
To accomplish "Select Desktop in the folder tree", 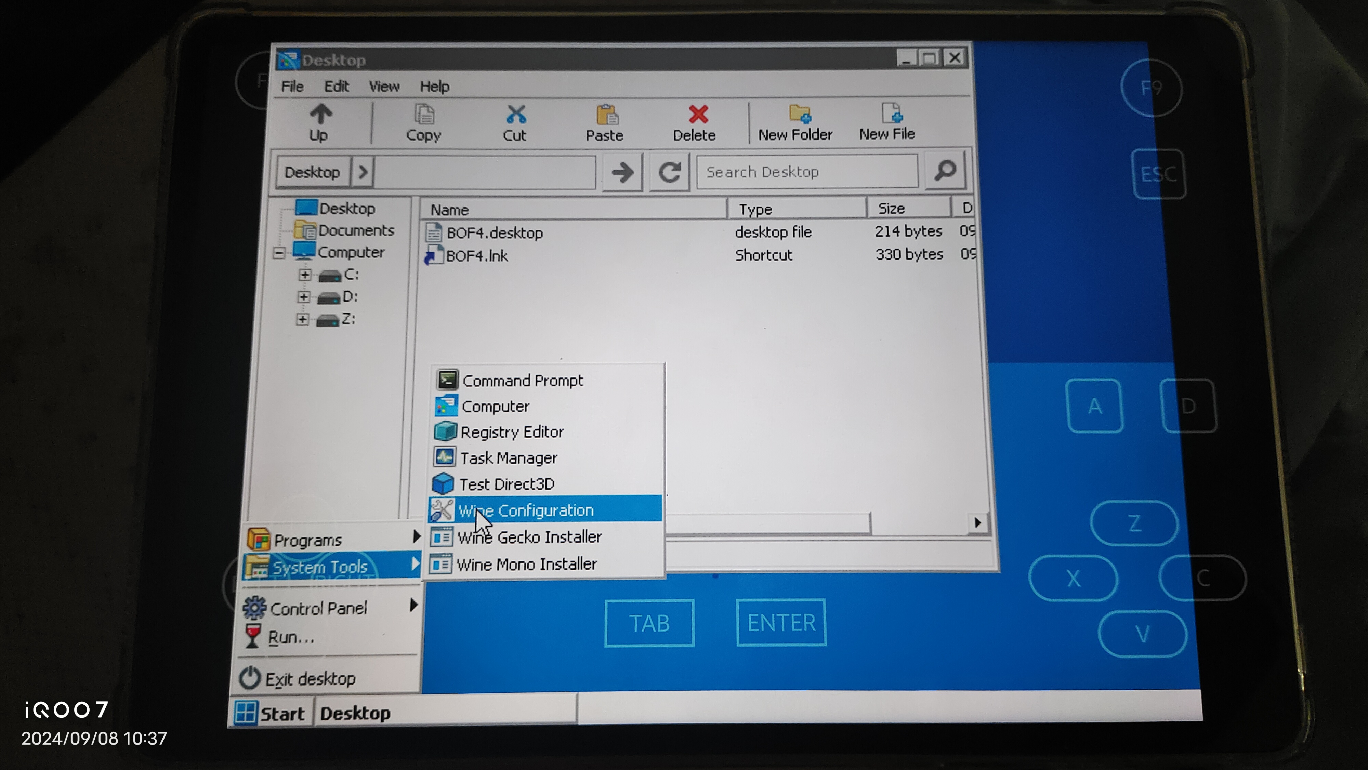I will pyautogui.click(x=347, y=208).
